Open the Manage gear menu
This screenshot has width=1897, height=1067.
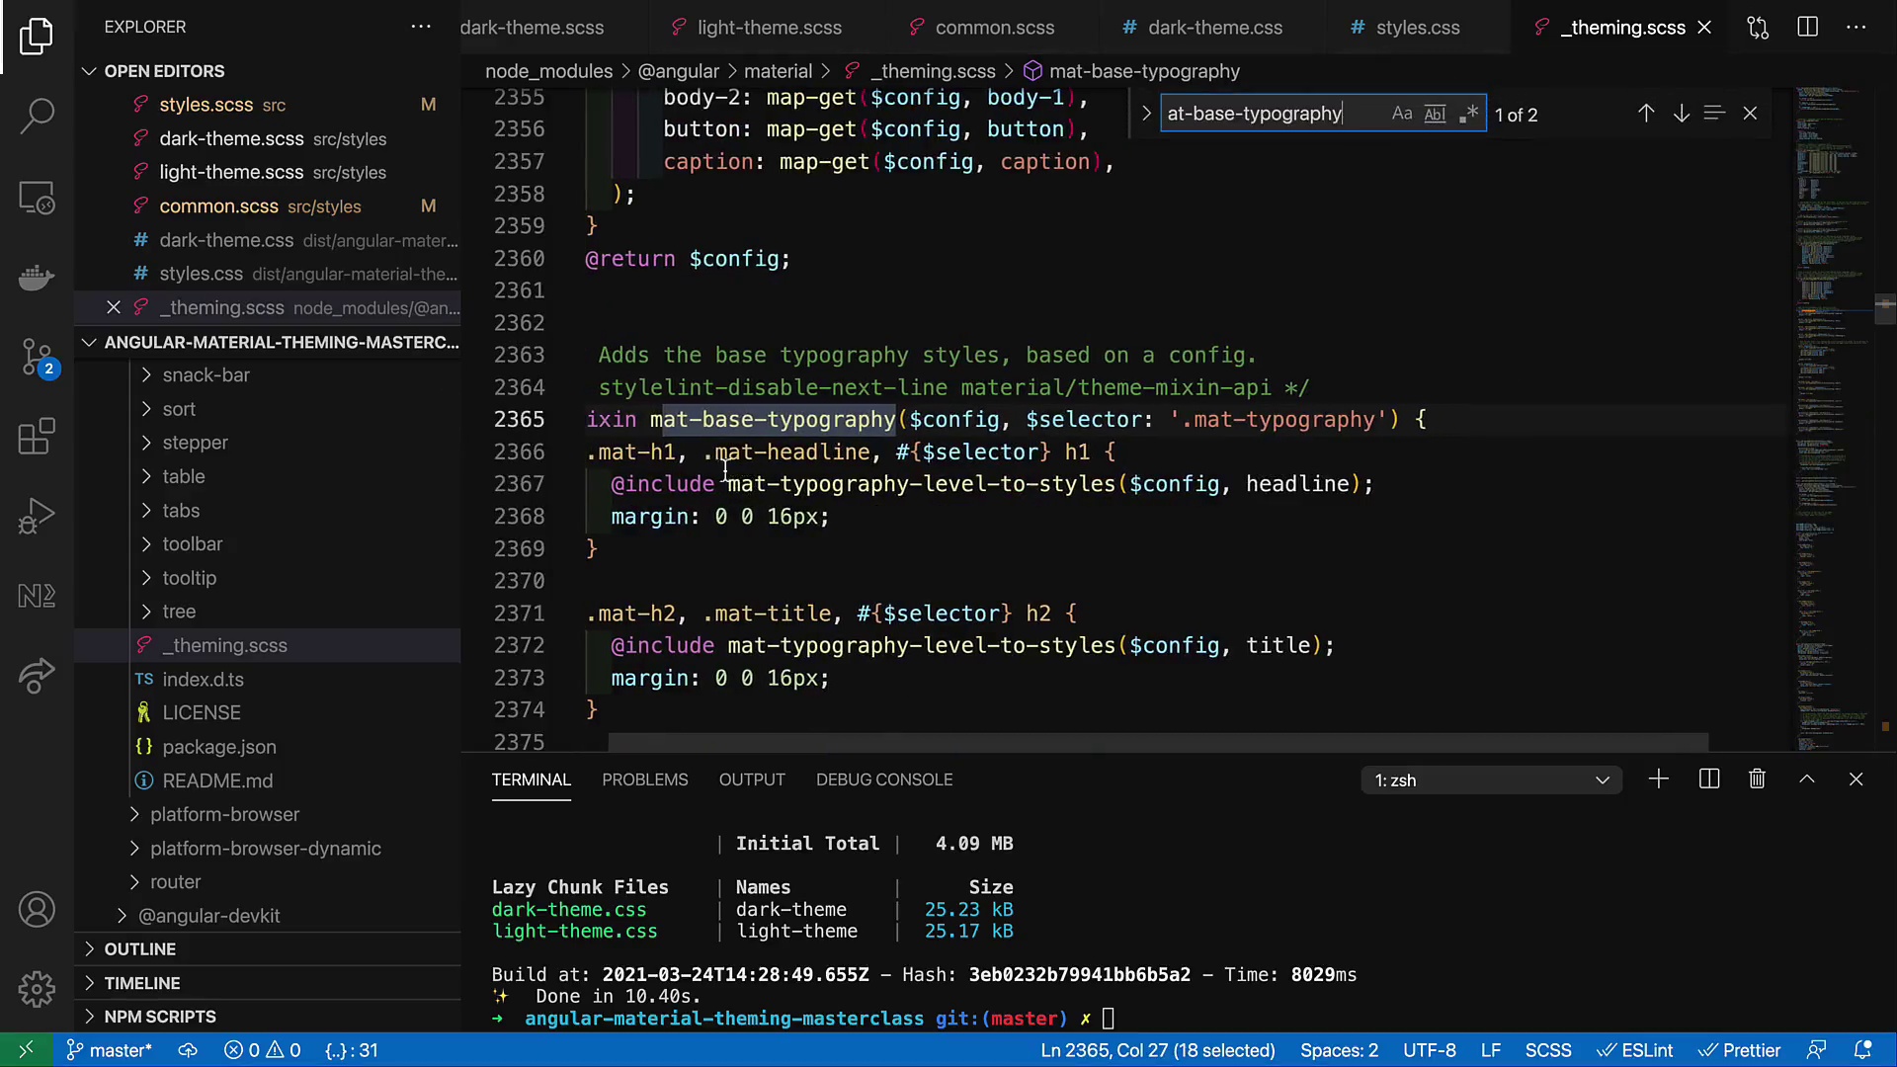tap(37, 989)
